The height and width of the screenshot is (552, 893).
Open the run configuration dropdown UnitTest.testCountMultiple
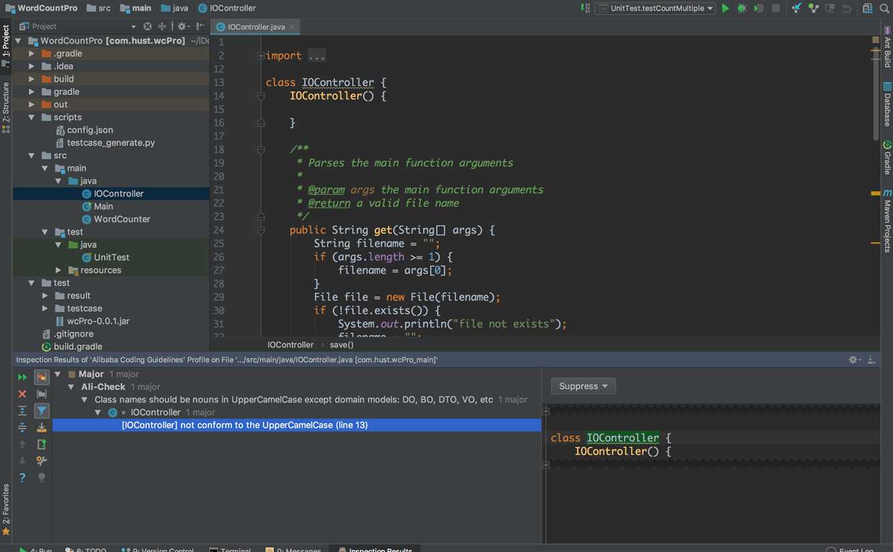[x=654, y=8]
